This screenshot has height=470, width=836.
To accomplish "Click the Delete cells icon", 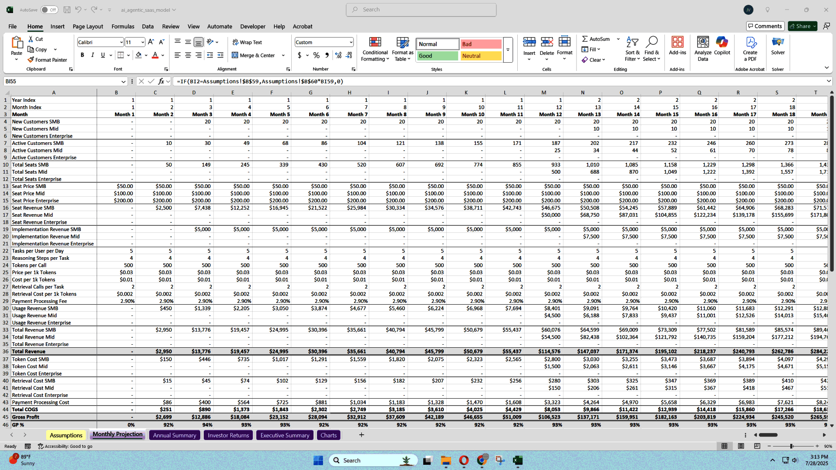I will (546, 42).
